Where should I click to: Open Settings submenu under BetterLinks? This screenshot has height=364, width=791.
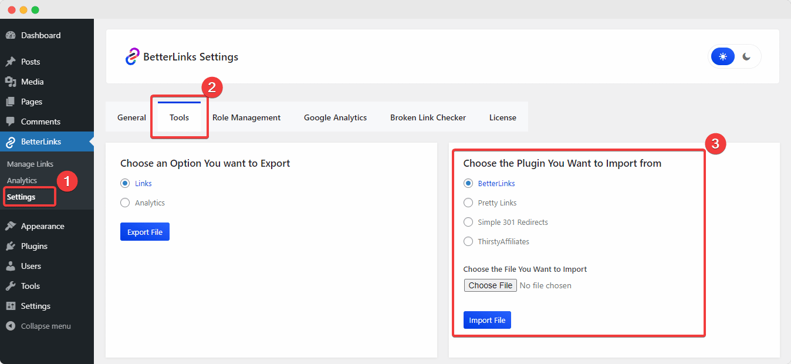21,197
